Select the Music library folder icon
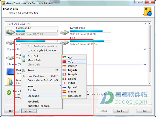The height and width of the screenshot is (117, 156). (x=10, y=81)
